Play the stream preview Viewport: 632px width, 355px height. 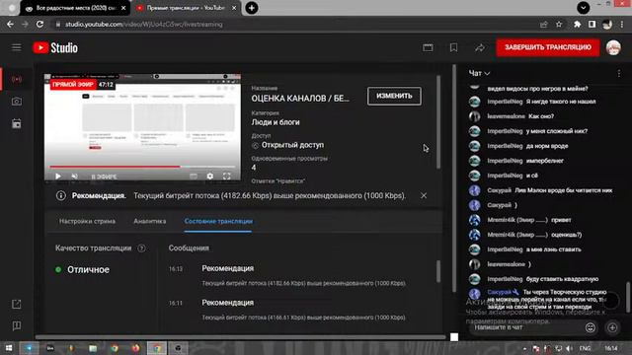(58, 176)
